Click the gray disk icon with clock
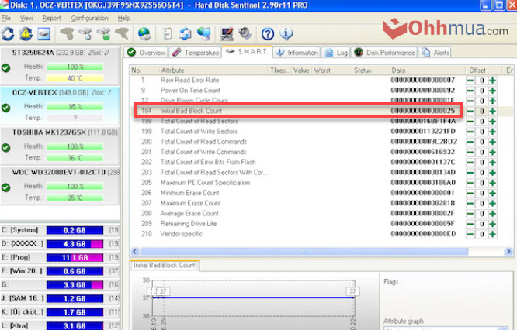Screen dimensions: 517x330 [85, 34]
